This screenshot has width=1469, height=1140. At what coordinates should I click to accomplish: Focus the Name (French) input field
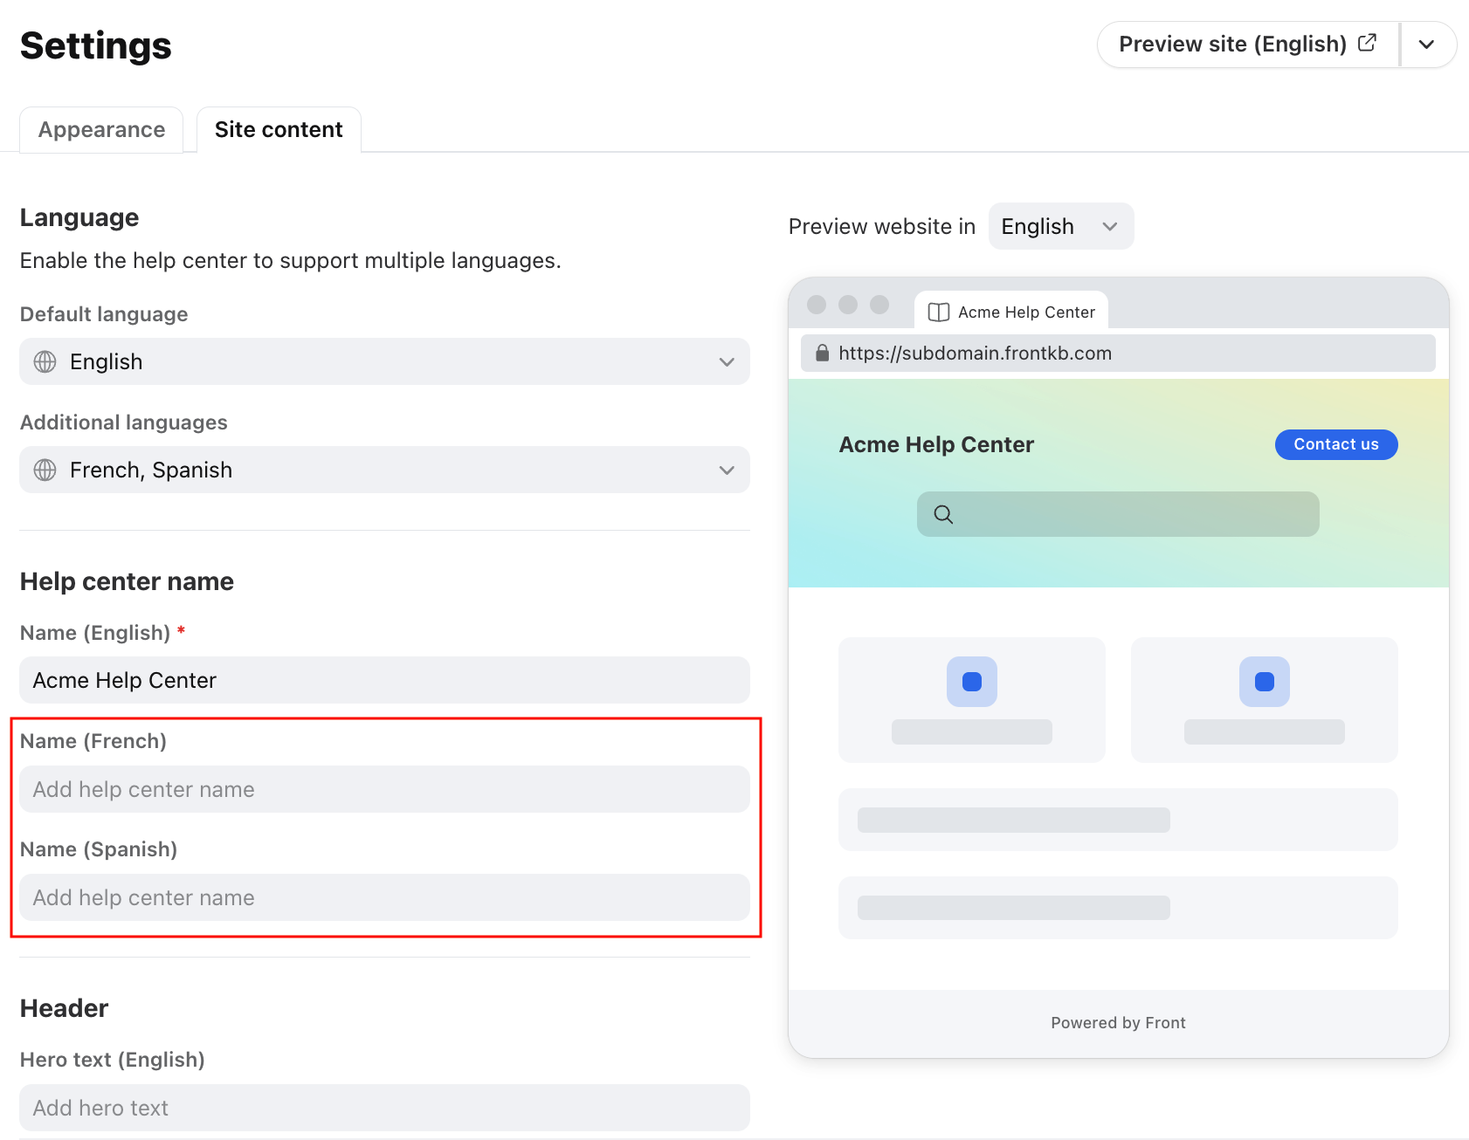(x=384, y=789)
